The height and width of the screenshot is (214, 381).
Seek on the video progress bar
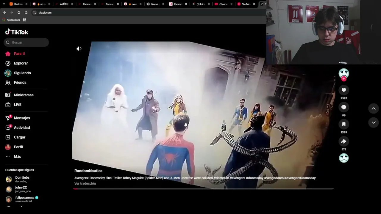pyautogui.click(x=203, y=189)
